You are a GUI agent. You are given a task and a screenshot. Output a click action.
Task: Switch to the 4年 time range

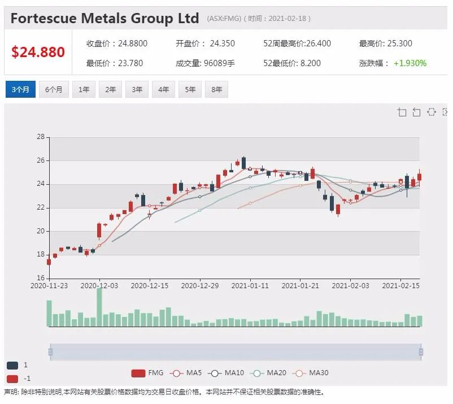tap(163, 90)
